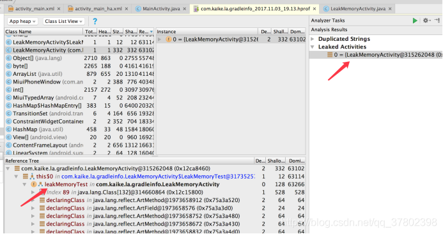Click the class icon beside ArrayList
443x234 pixels.
click(9, 74)
